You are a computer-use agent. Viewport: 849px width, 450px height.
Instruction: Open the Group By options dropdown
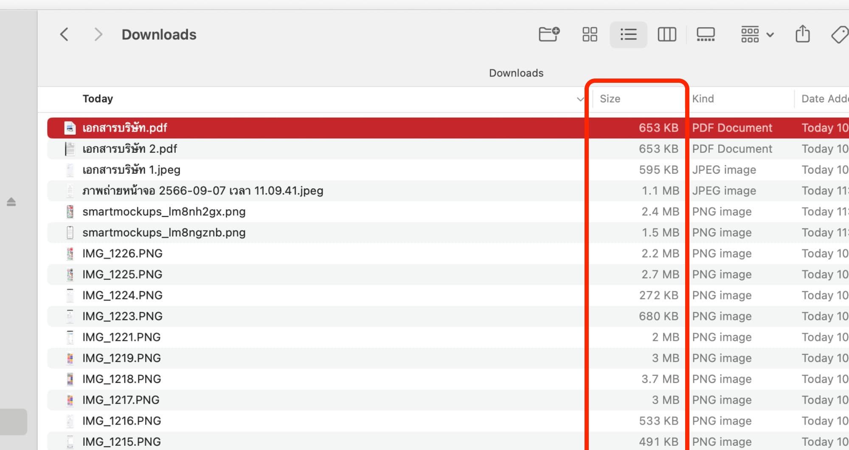(757, 34)
